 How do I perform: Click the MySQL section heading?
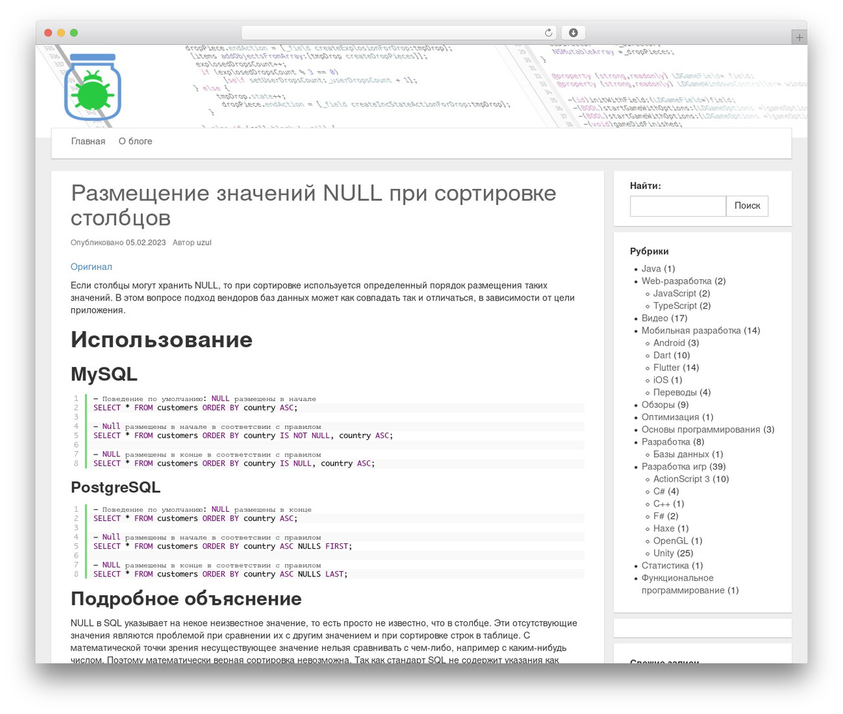[x=104, y=374]
